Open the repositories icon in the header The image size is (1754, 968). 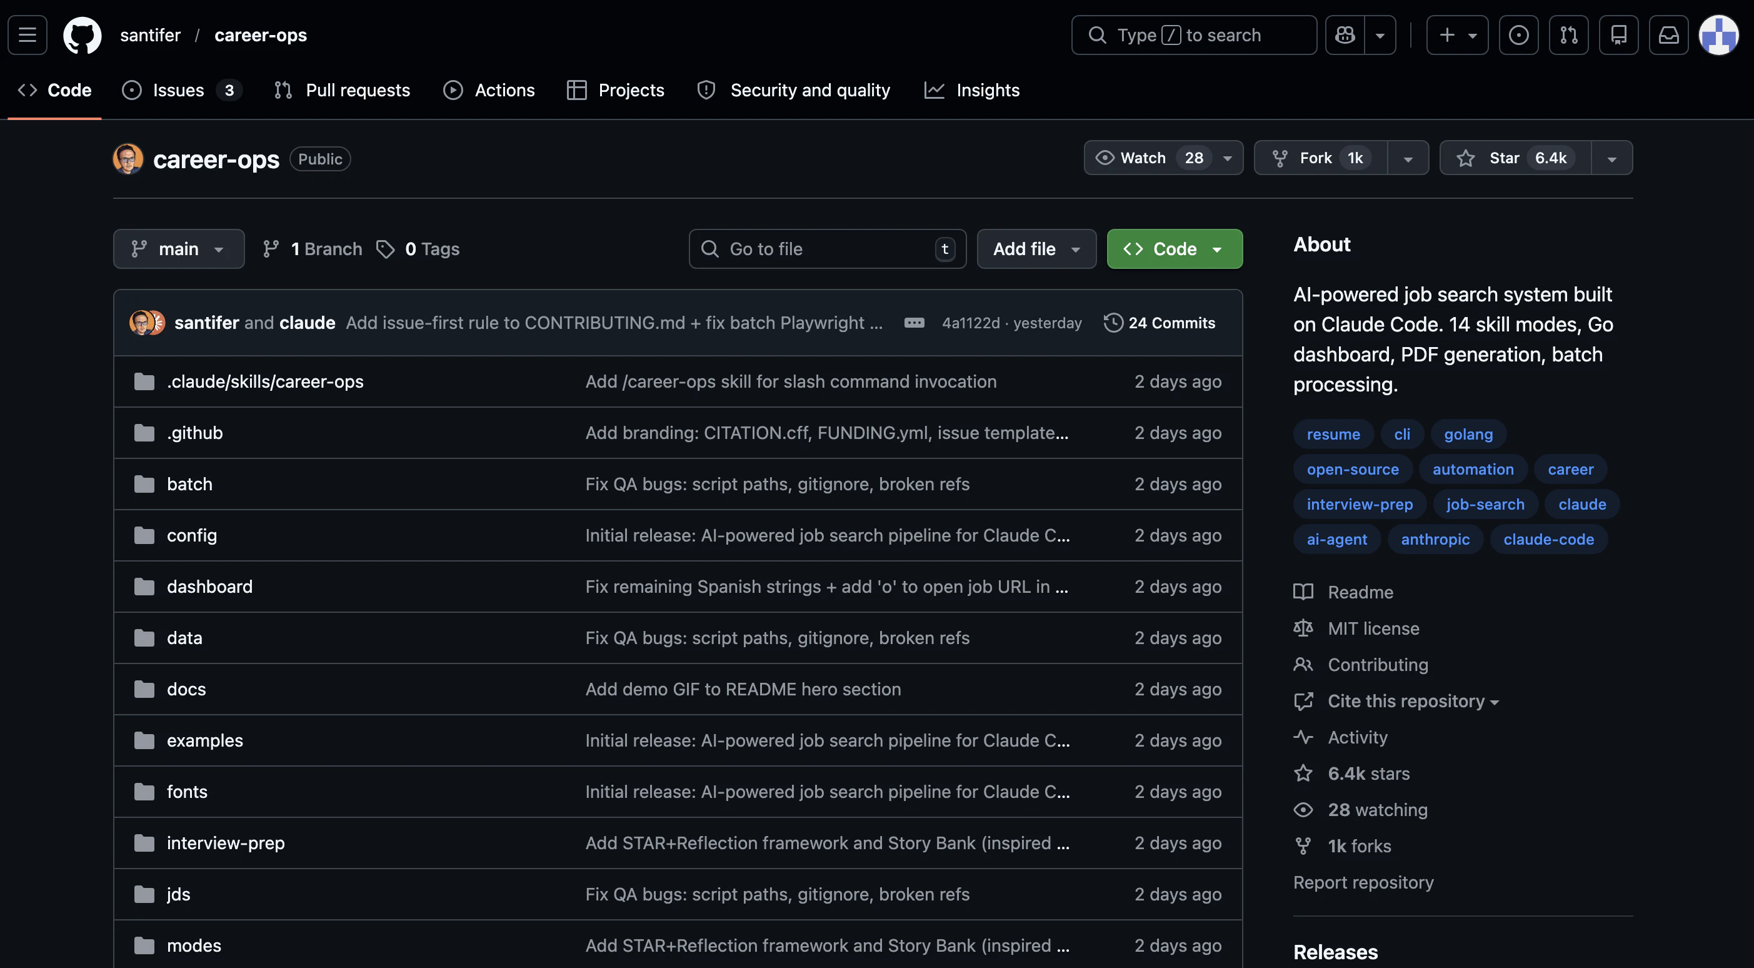click(1618, 35)
